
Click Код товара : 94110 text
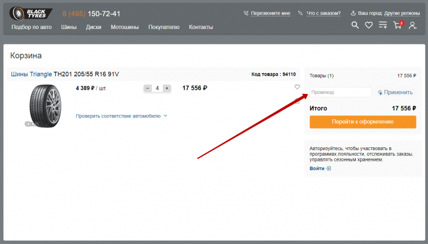[274, 74]
